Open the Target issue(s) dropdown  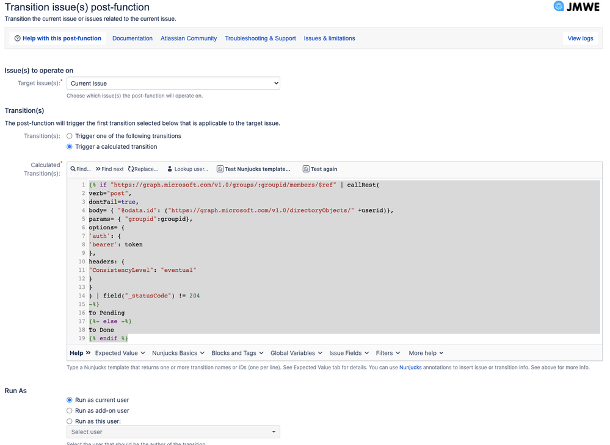[173, 83]
